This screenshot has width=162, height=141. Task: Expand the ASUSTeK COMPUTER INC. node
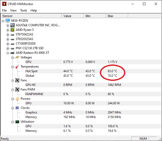[8, 25]
